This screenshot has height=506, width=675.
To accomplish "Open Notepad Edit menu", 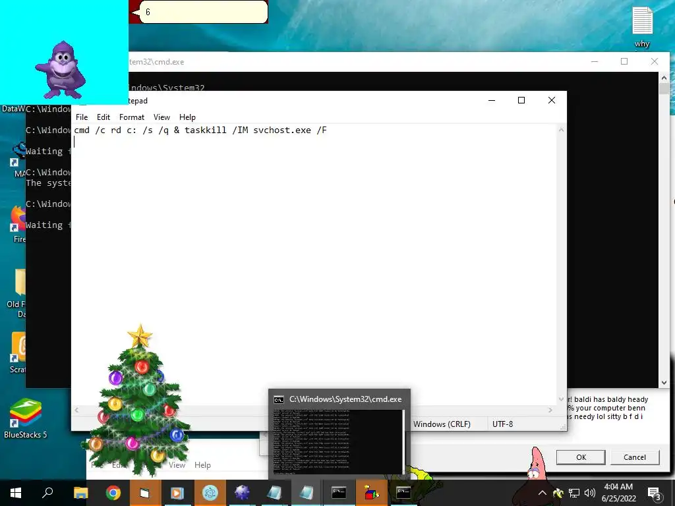I will click(x=103, y=117).
